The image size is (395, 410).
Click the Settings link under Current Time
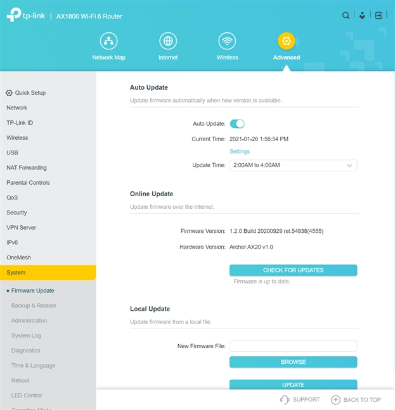pos(240,151)
